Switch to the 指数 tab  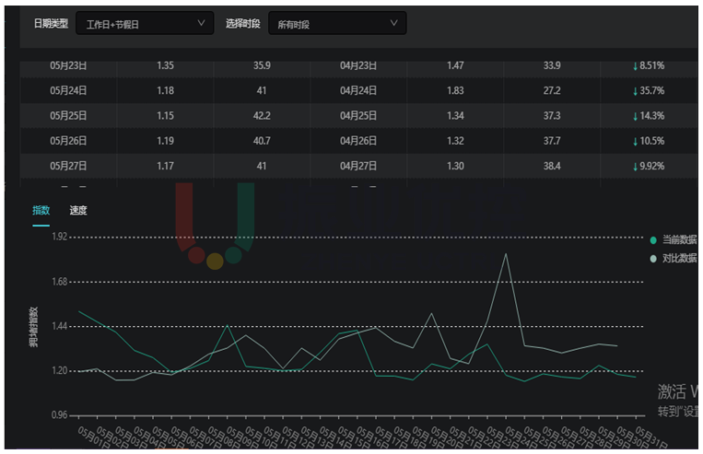coord(41,211)
